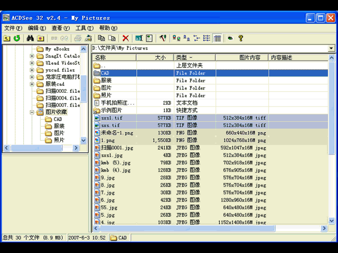338x253 pixels.
Task: Expand the SnagIt Catalog tree folder
Action: pyautogui.click(x=32, y=56)
